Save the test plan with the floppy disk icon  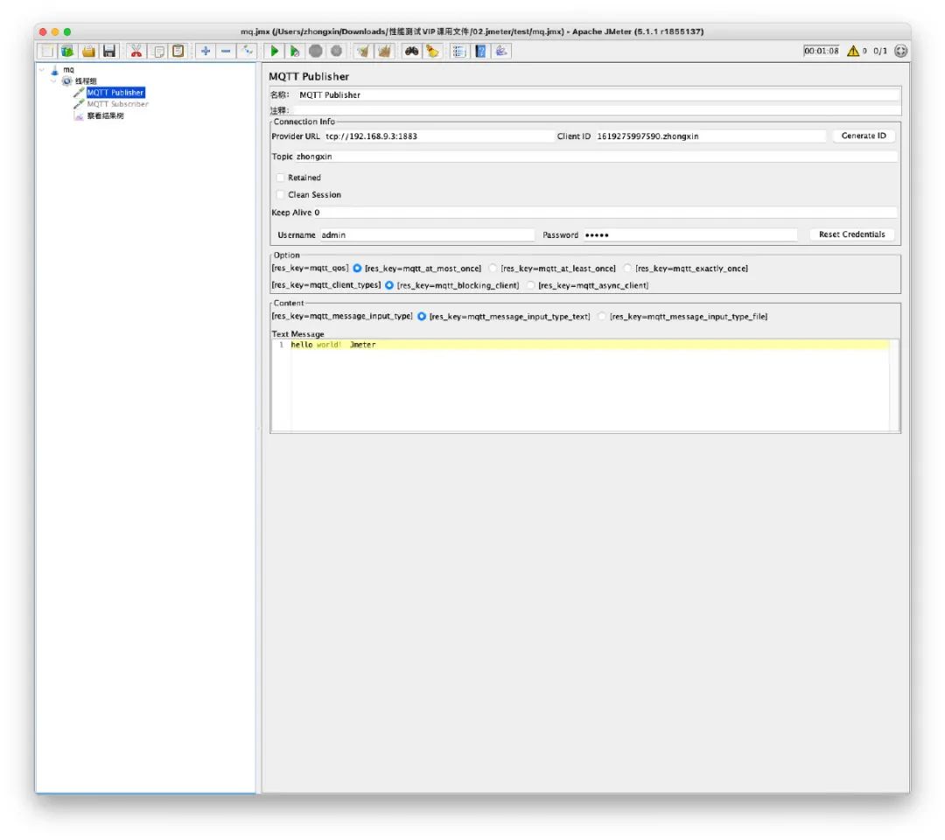tap(109, 52)
